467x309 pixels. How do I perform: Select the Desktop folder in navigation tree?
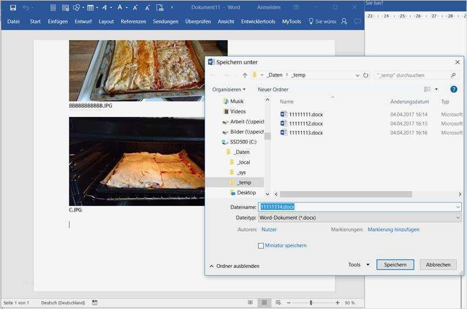pyautogui.click(x=246, y=193)
